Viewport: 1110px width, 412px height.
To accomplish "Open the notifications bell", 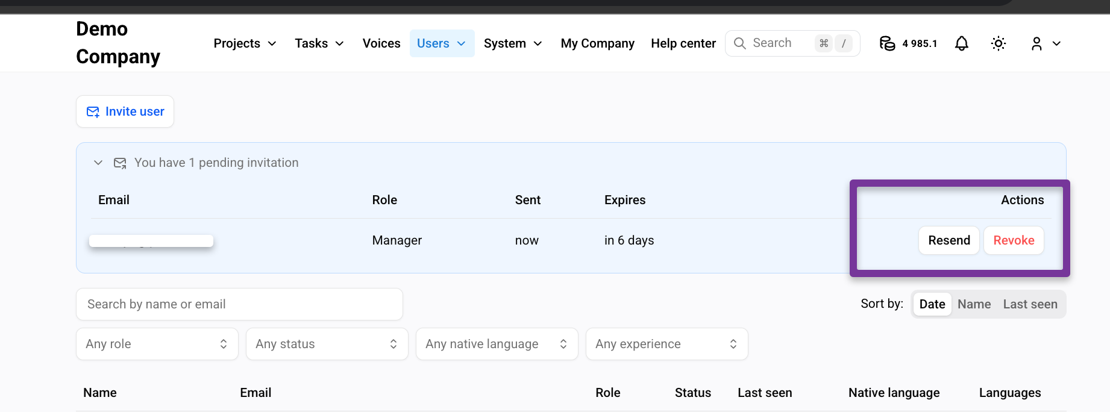I will 962,43.
